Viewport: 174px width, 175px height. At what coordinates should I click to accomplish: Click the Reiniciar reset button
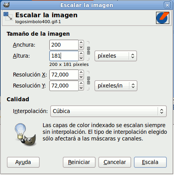[79, 162]
